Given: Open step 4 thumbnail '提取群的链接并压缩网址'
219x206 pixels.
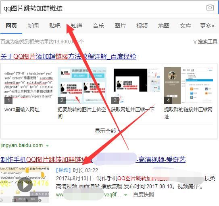Looking at the screenshot, I should pyautogui.click(x=189, y=86).
